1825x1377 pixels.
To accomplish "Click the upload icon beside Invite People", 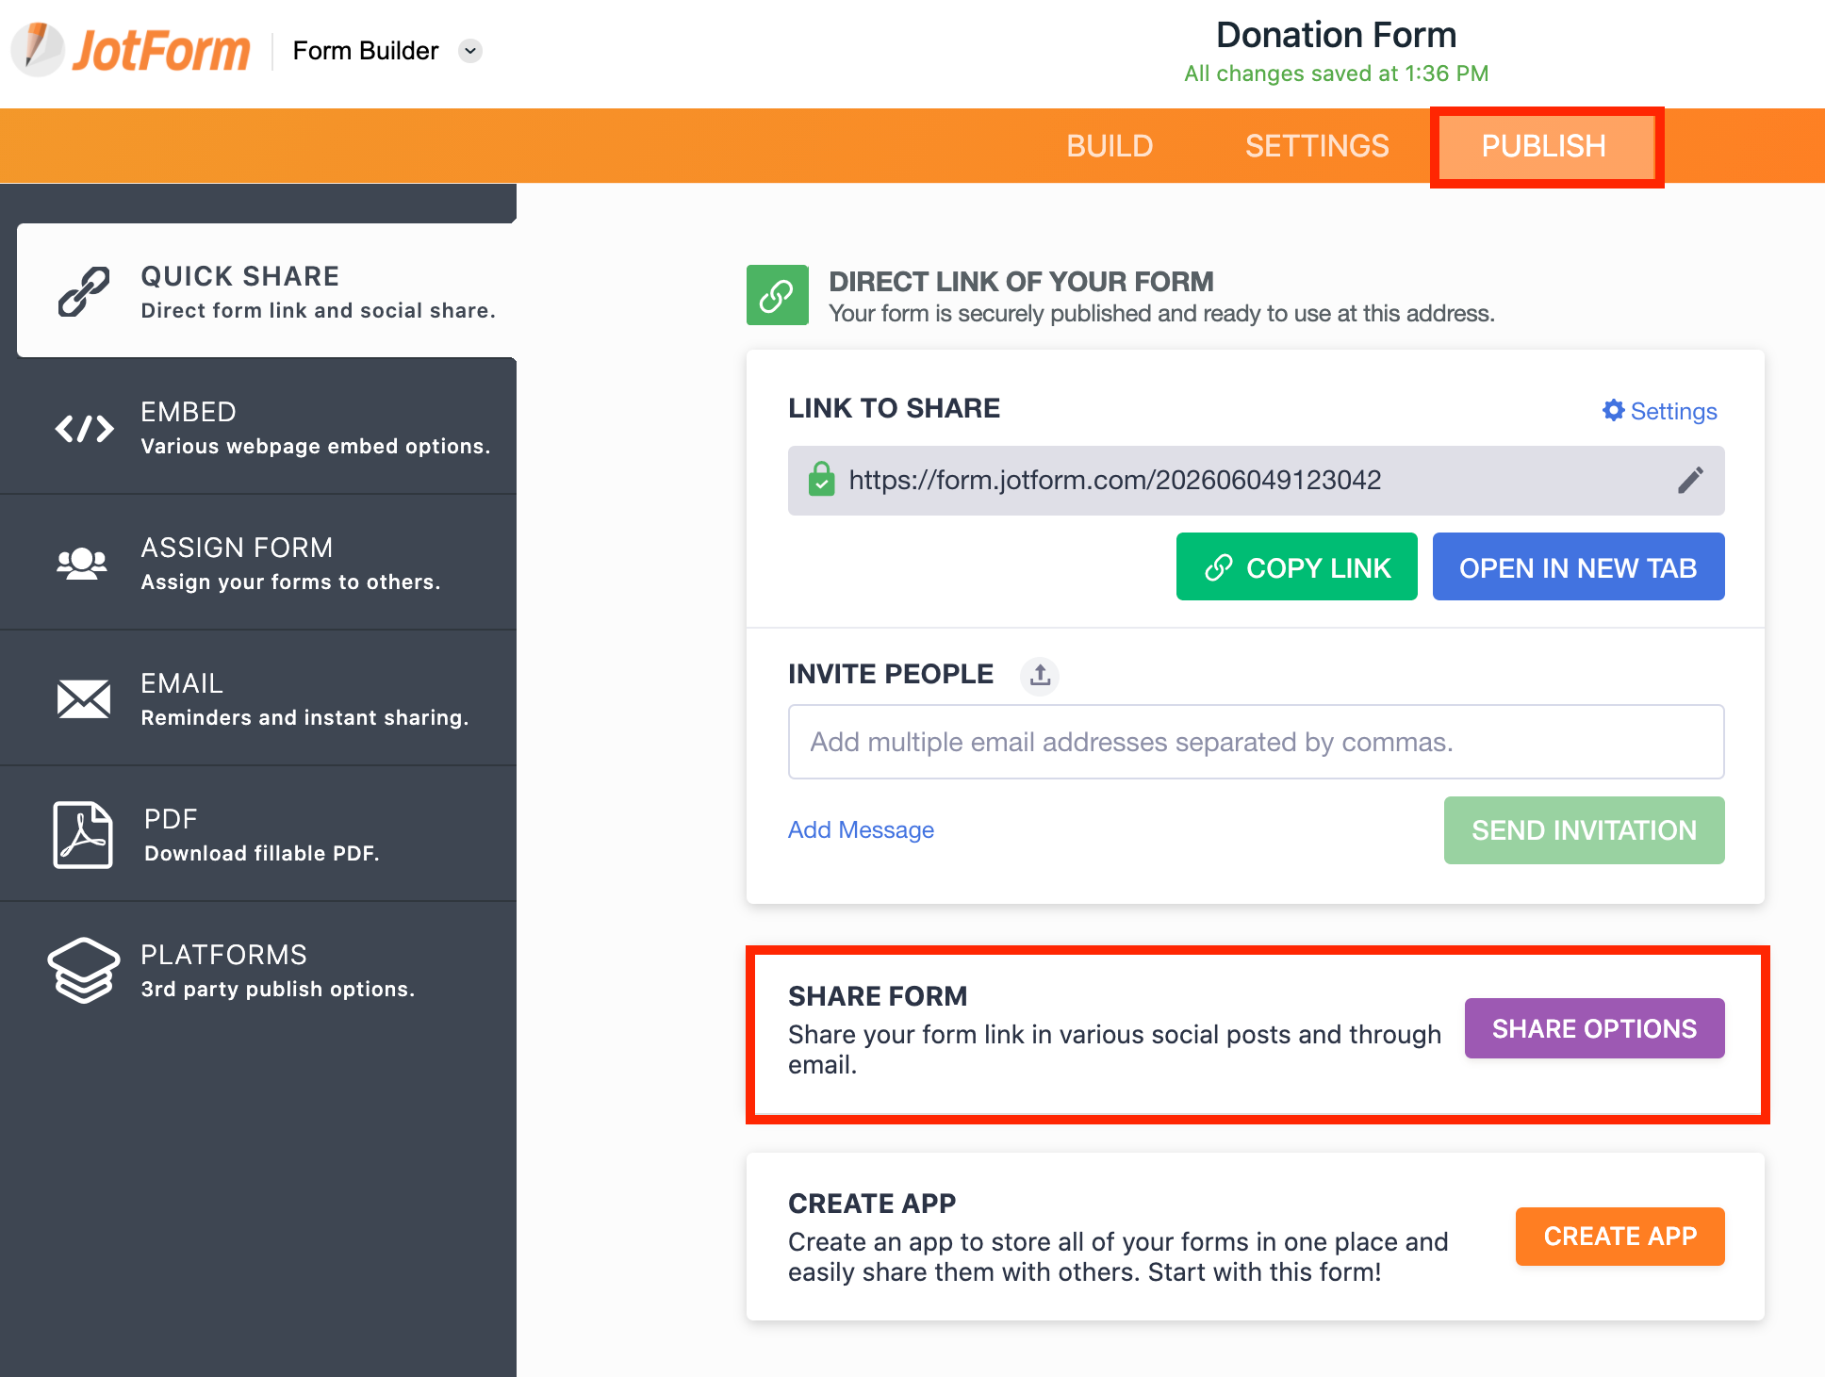I will point(1040,675).
